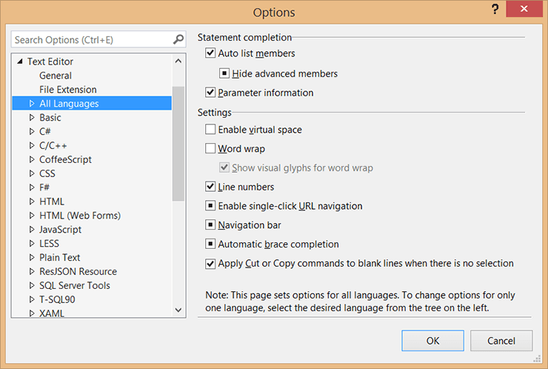Toggle Parameter information checkbox
548x369 pixels.
click(210, 93)
